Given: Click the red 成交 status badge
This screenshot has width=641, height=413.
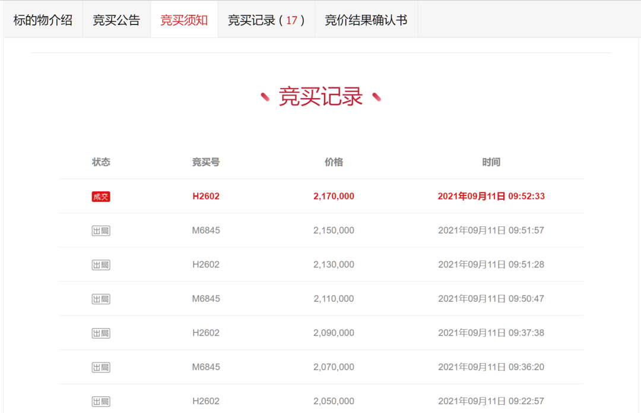Looking at the screenshot, I should coord(101,196).
